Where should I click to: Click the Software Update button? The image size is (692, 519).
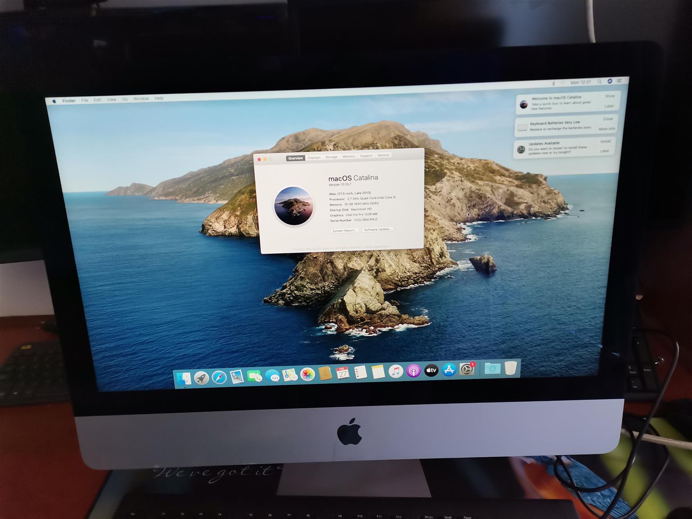click(x=378, y=229)
